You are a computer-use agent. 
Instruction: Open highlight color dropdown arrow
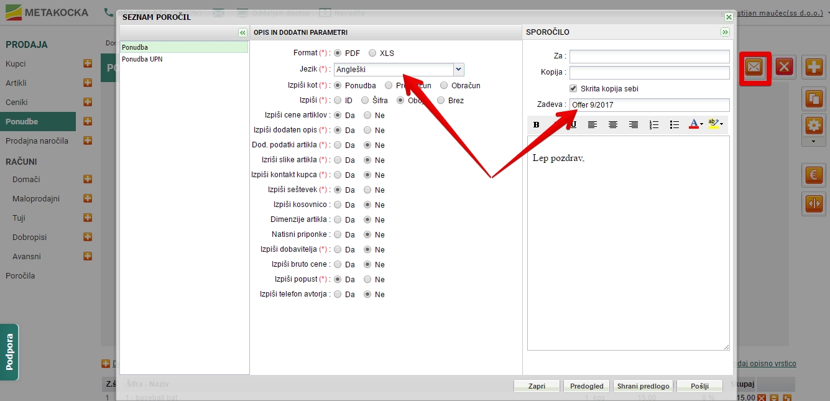(721, 124)
